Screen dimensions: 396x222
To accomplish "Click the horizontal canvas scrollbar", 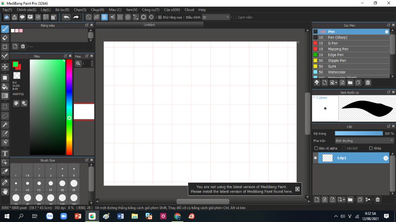I will 203,201.
